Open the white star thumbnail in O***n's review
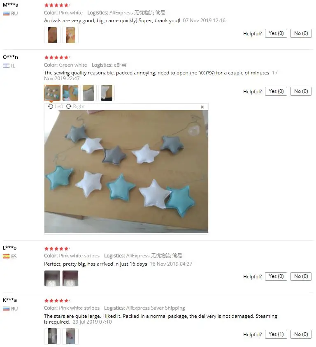The image size is (316, 347). click(107, 93)
